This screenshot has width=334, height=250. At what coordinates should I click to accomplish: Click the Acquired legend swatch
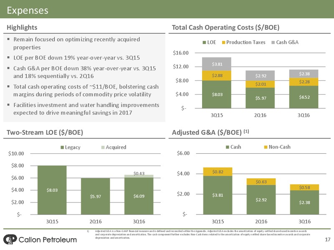[x=103, y=147]
